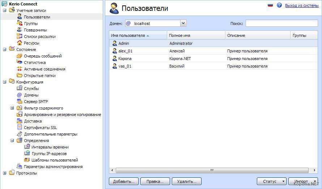Click the Статистика pie chart icon

coord(20,63)
